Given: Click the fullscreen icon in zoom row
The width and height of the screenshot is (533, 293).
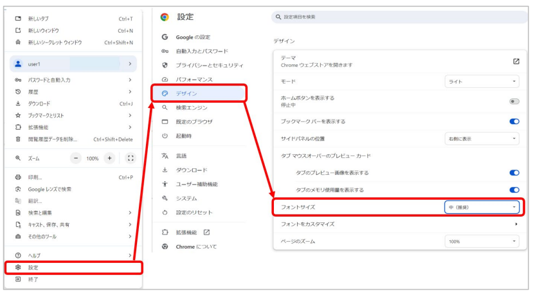Looking at the screenshot, I should pos(131,158).
